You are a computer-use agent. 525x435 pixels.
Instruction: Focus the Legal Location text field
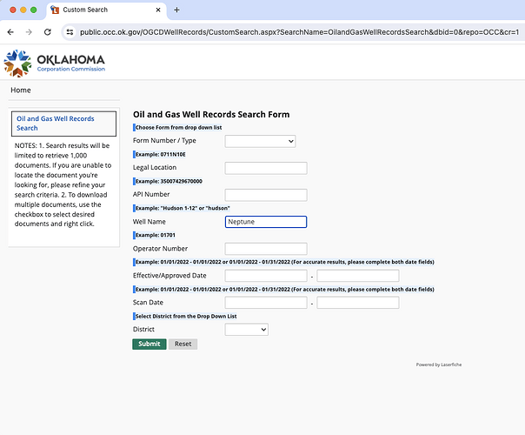click(x=265, y=168)
